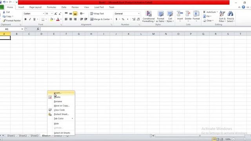Switch to the Page Layout tab

[x=35, y=7]
